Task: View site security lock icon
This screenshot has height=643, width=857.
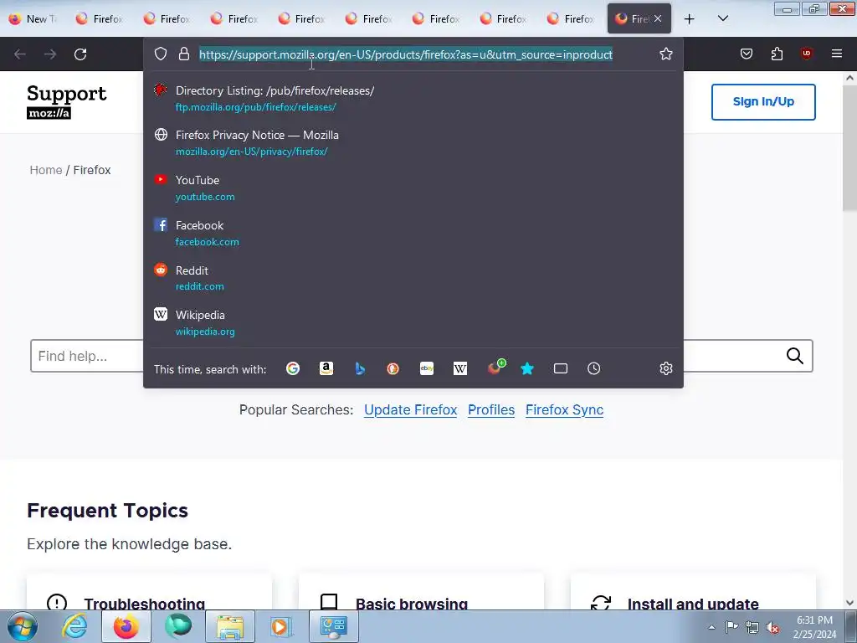Action: coord(184,54)
